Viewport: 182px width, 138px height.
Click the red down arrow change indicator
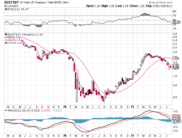(x=171, y=6)
